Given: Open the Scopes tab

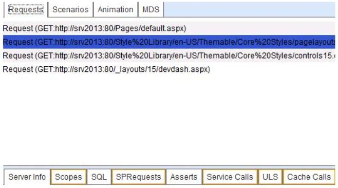Looking at the screenshot, I should point(68,177).
